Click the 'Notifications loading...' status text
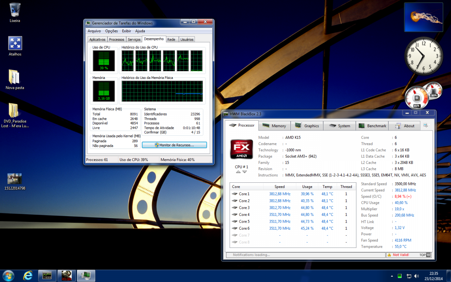Viewport: 451px width, 282px height. [x=251, y=255]
